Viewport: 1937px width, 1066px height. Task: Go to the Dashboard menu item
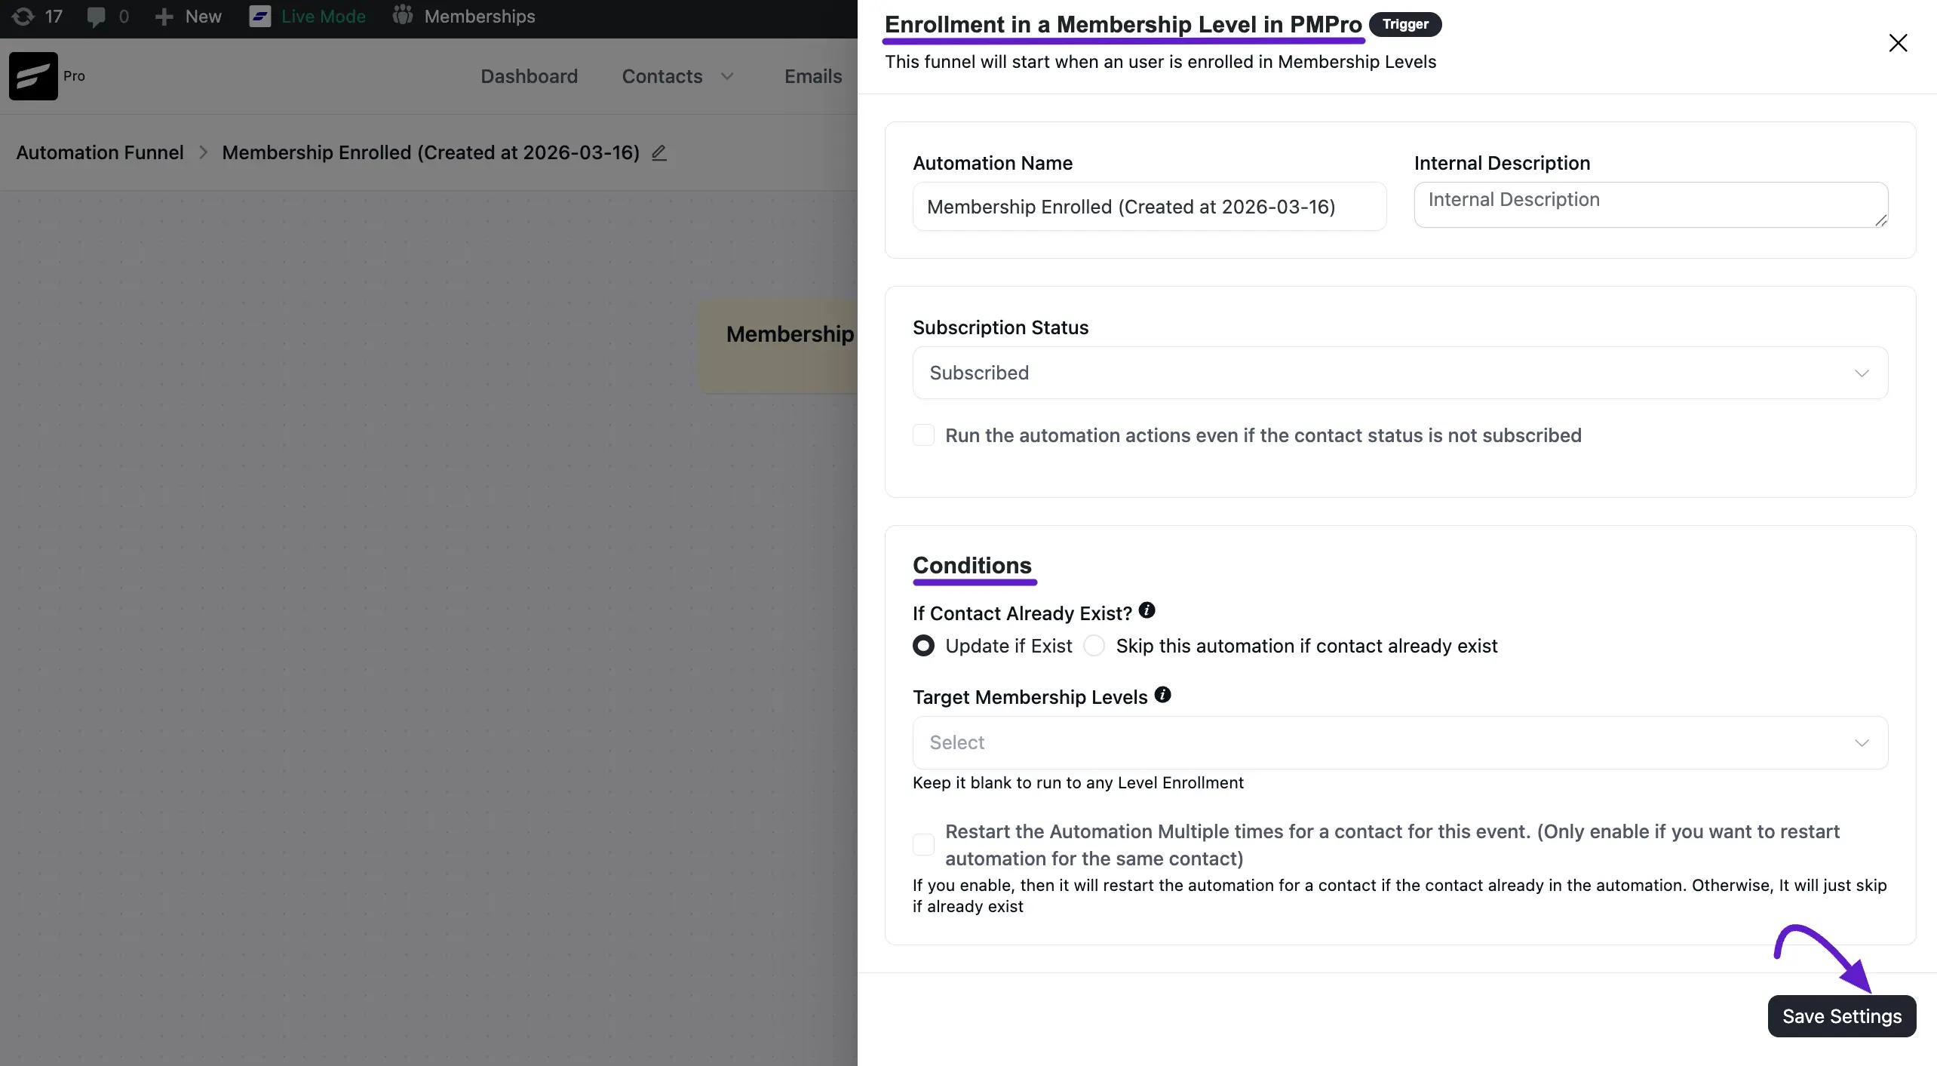pyautogui.click(x=529, y=76)
